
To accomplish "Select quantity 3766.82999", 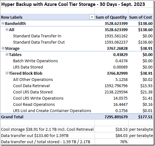I will [117, 73].
